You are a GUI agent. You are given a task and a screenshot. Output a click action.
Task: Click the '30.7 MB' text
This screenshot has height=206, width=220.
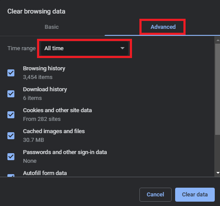tap(34, 140)
